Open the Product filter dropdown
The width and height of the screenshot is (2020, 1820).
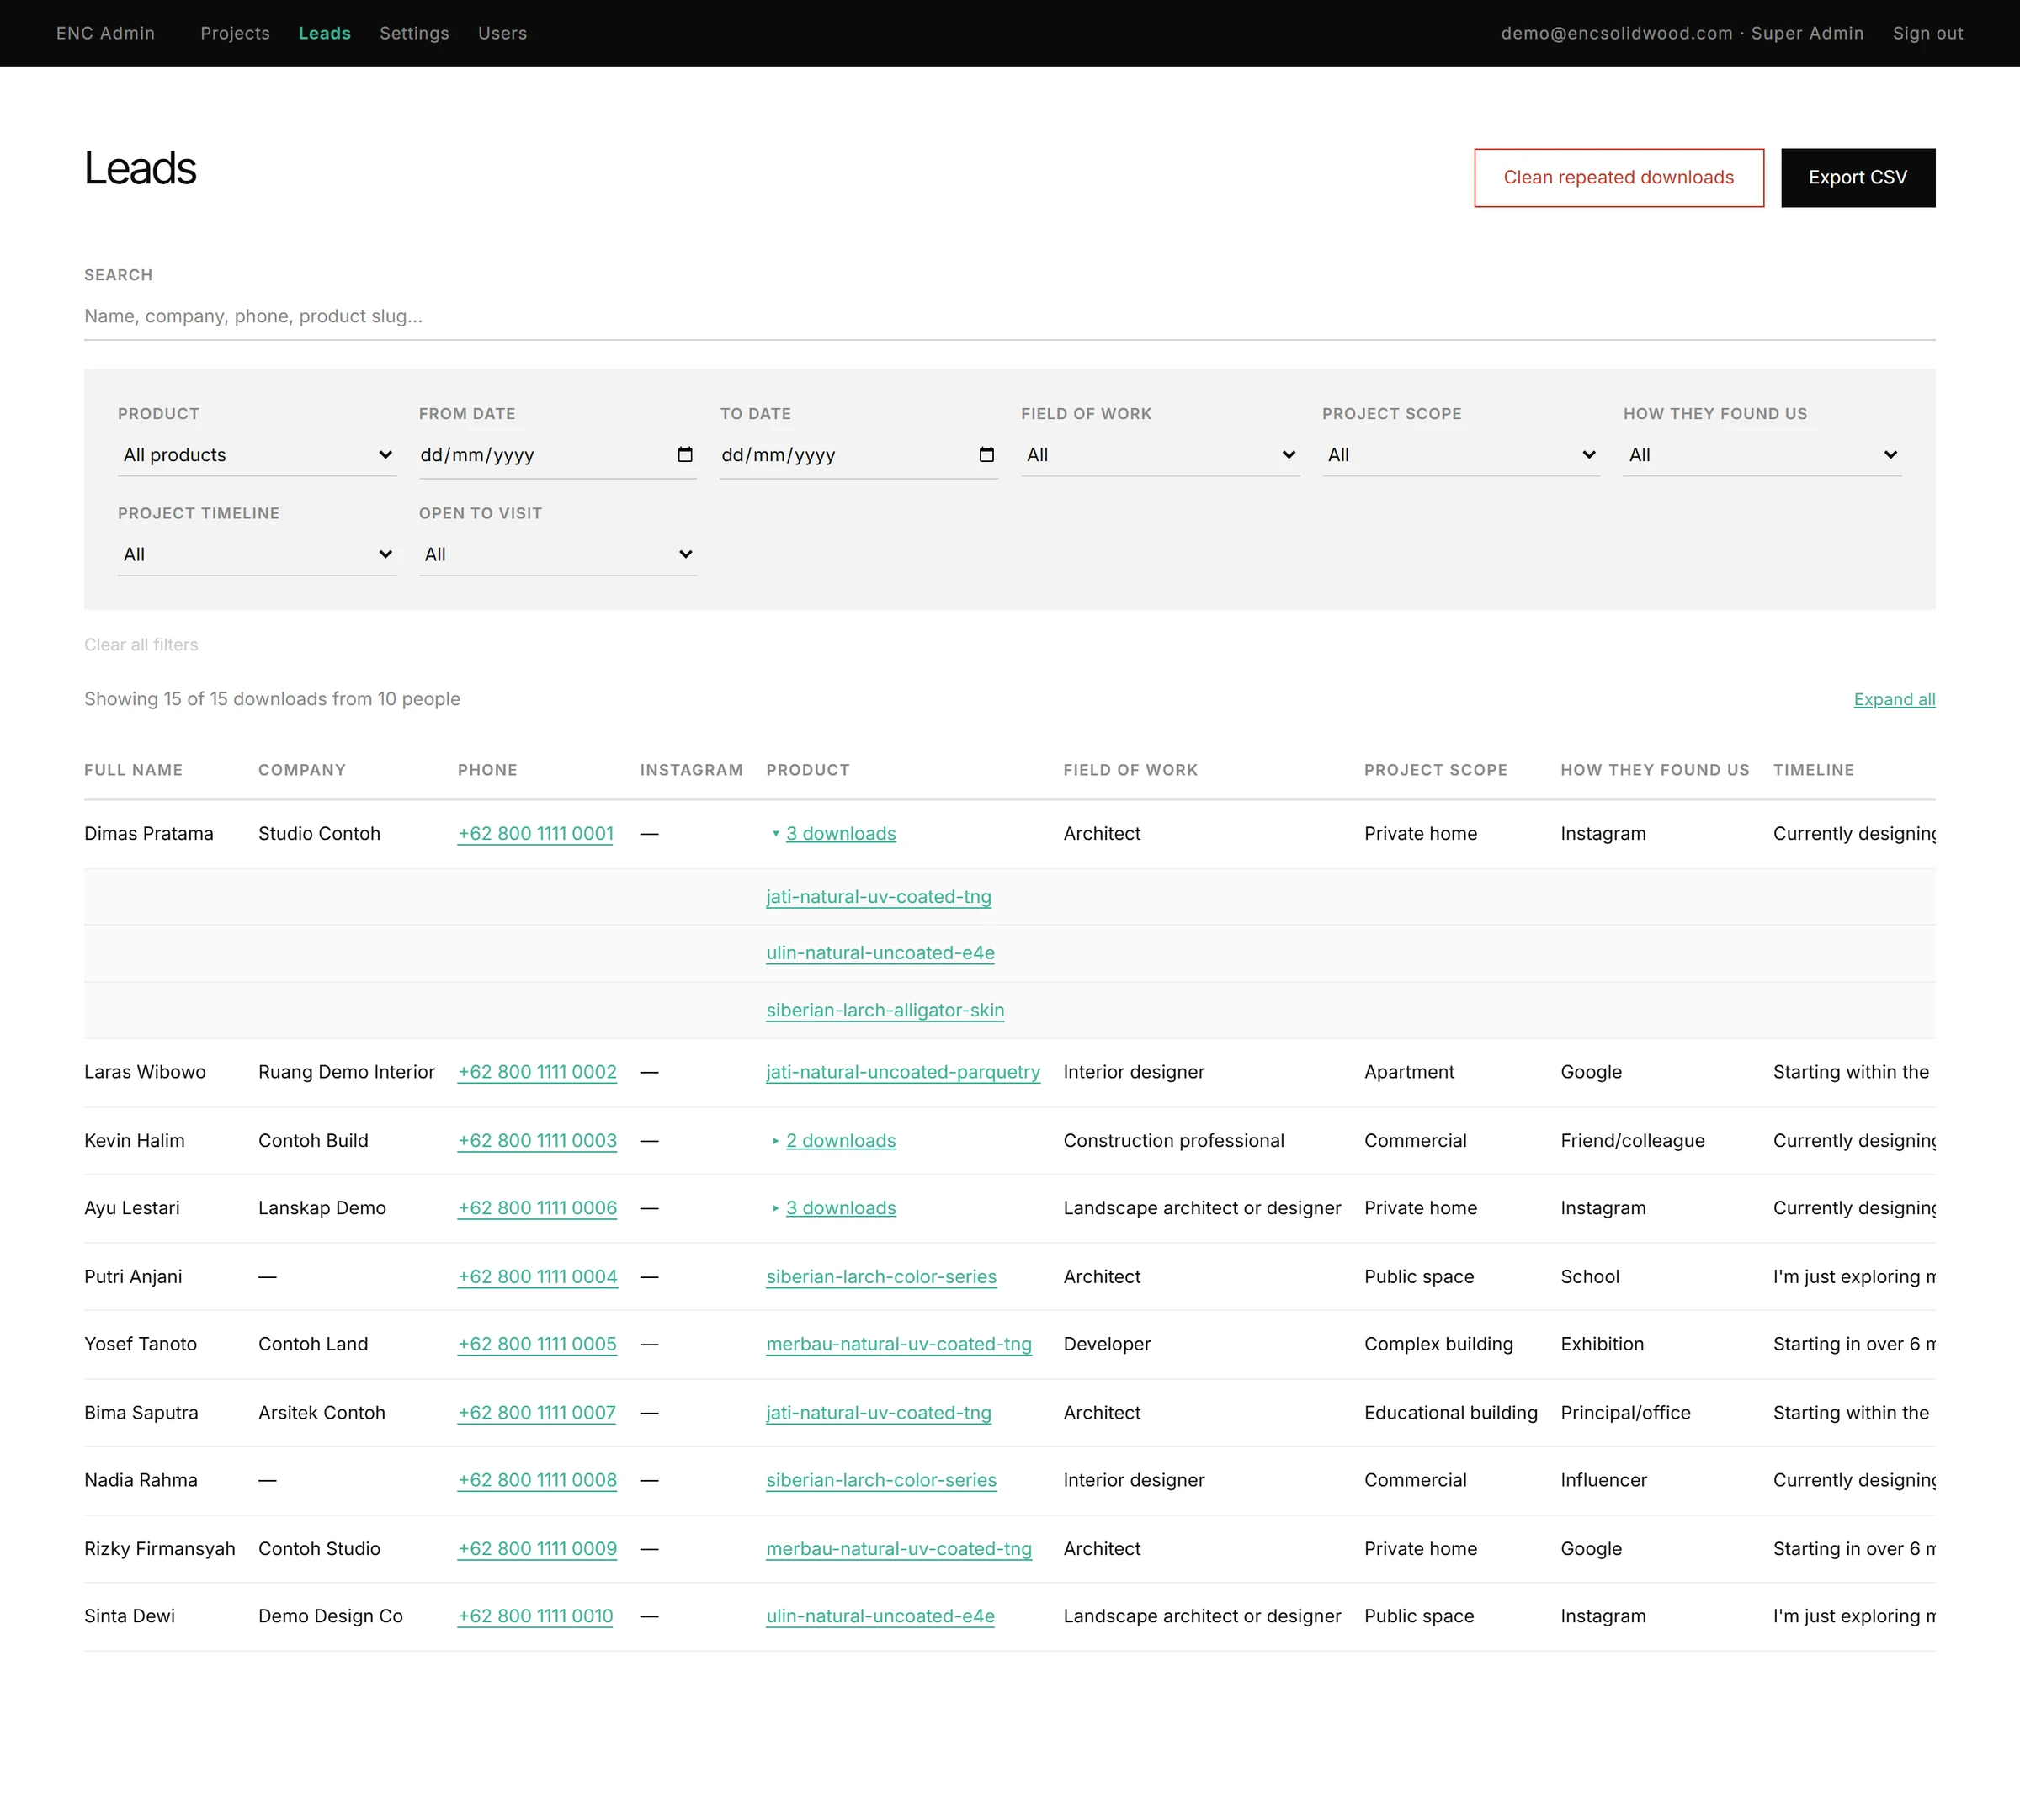point(257,455)
